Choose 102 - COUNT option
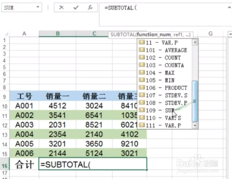The height and width of the screenshot is (179, 232). (x=165, y=57)
